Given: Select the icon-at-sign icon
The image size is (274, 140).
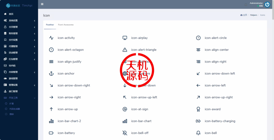Looking at the screenshot, I should click(125, 109).
